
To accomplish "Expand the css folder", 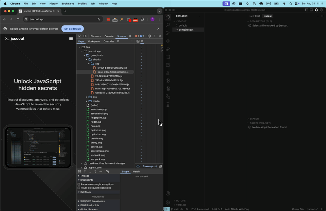I will click(x=87, y=97).
